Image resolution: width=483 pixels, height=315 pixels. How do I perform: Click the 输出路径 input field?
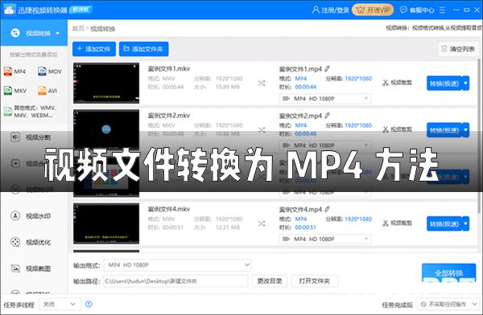[x=175, y=281]
